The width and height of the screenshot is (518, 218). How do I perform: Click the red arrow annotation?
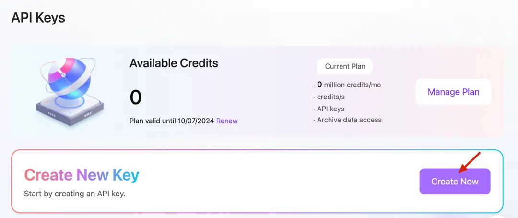470,162
